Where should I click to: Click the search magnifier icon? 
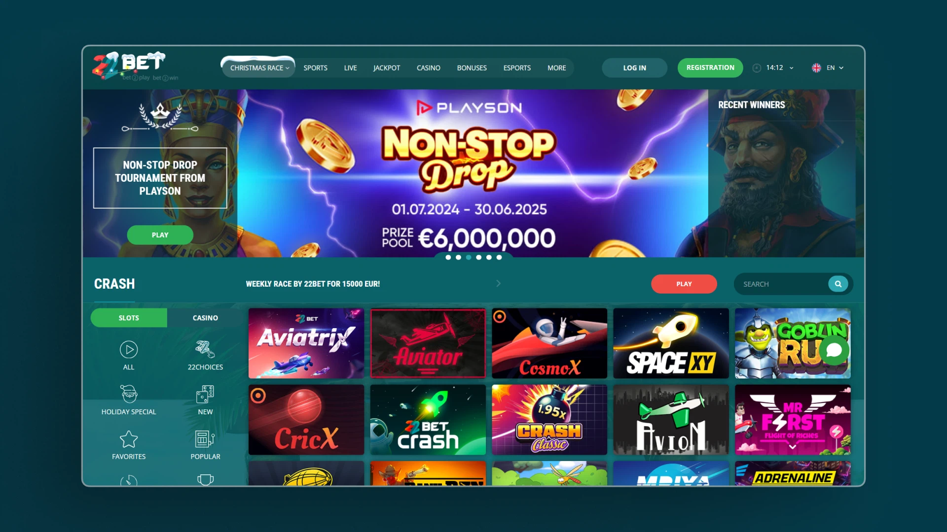click(838, 284)
